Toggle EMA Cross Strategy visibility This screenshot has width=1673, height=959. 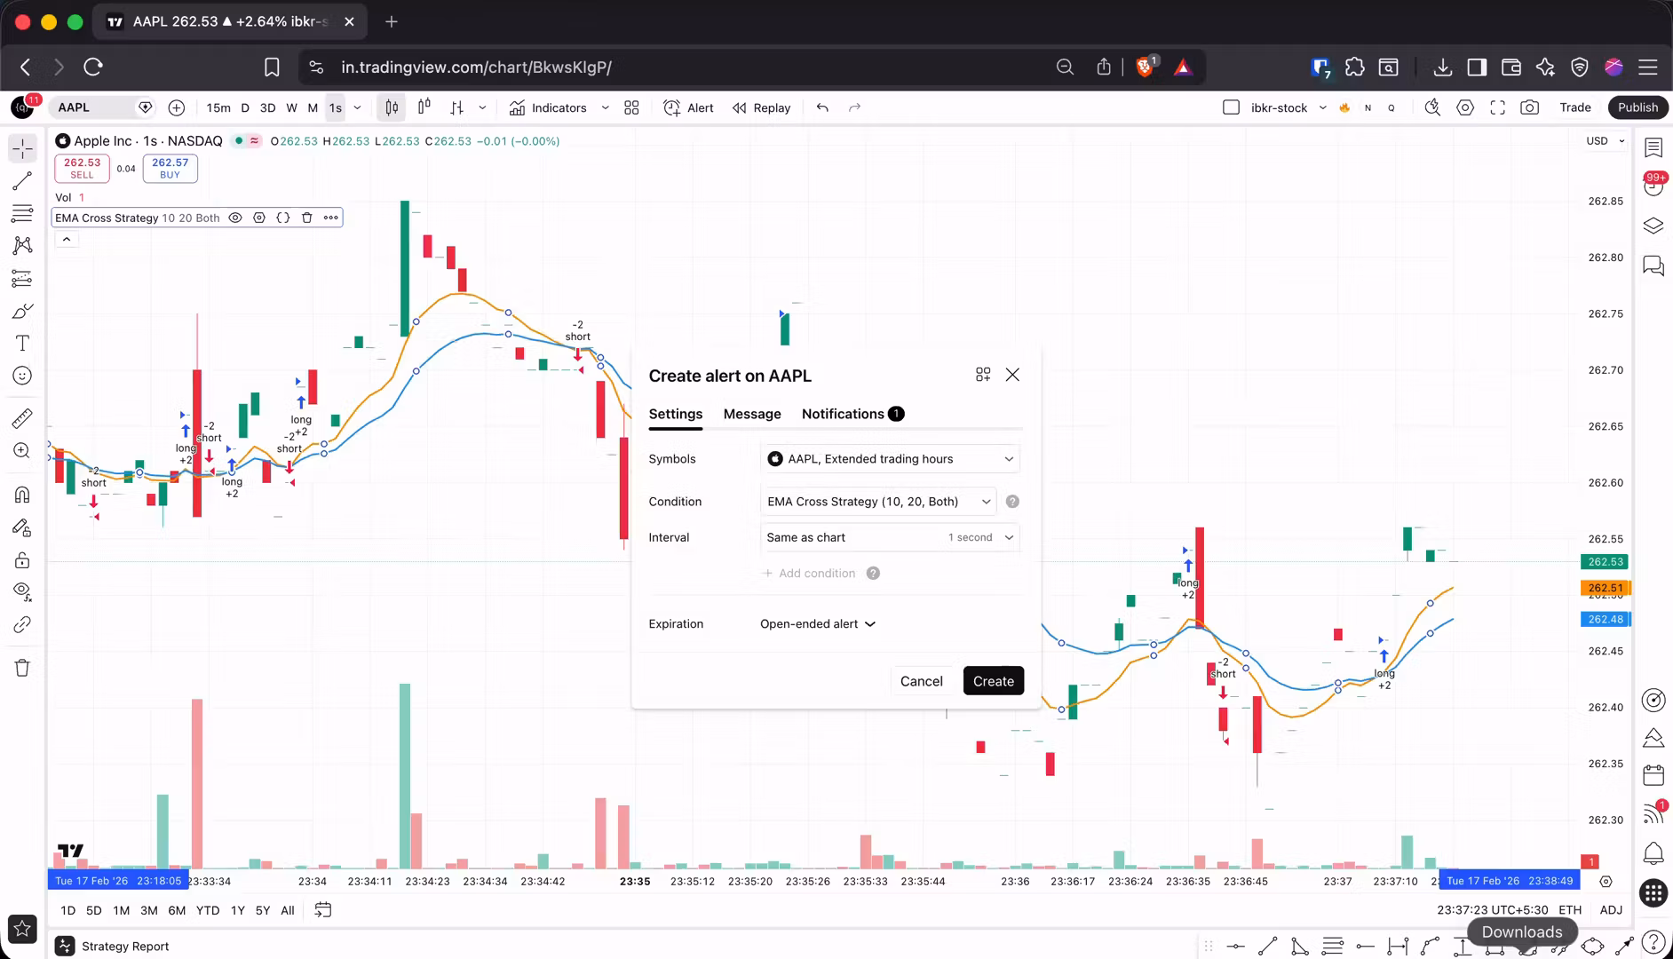tap(235, 218)
